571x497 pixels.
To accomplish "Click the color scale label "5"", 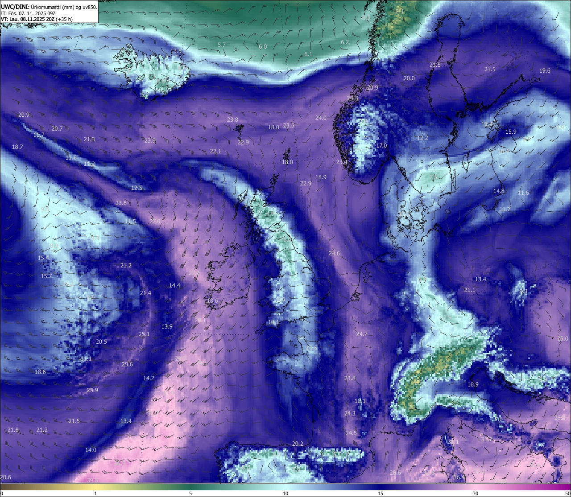I will 190,493.
